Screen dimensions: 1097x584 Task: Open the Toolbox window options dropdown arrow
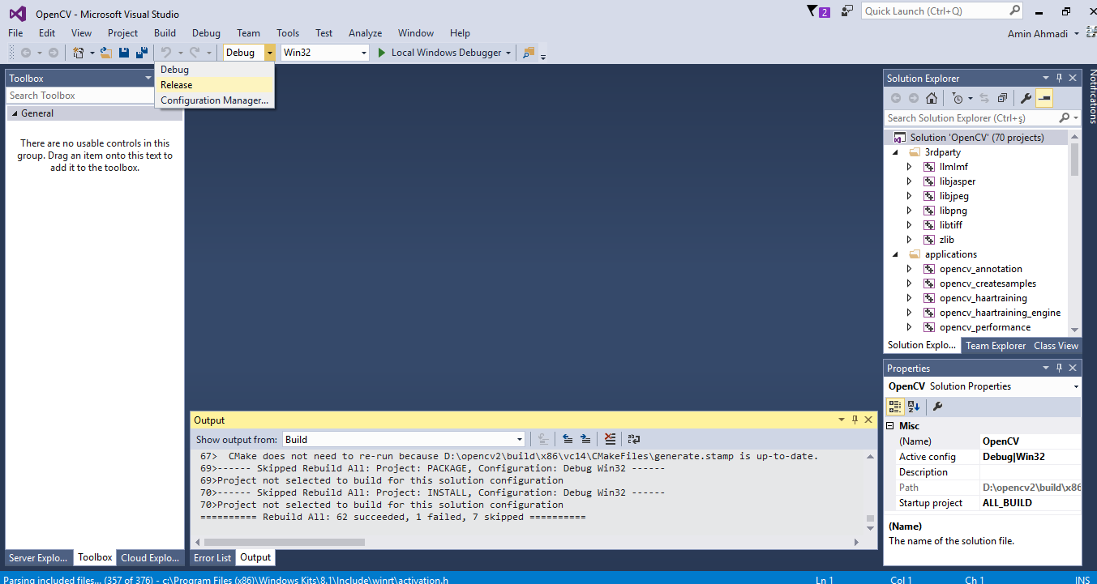click(x=148, y=78)
